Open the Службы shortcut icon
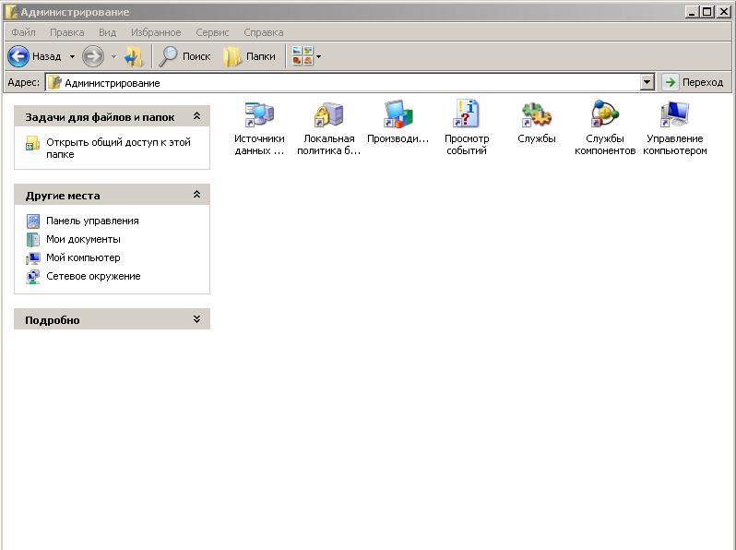This screenshot has height=550, width=736. (536, 115)
